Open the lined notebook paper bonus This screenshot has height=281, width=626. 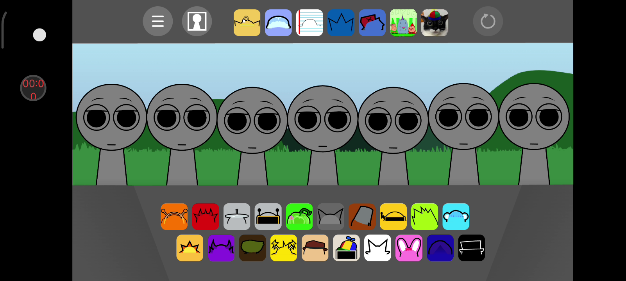pos(309,23)
